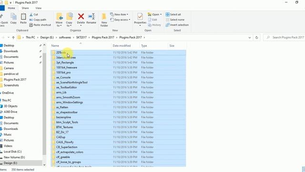Expand the address bar history dropdown
The width and height of the screenshot is (305, 172).
point(250,37)
